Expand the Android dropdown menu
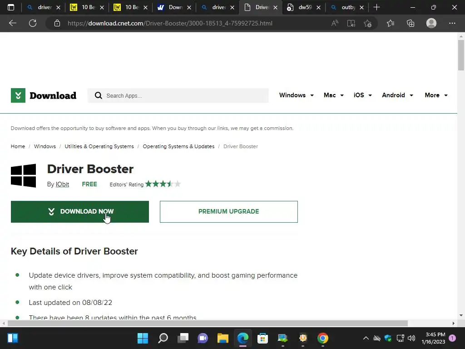 click(x=397, y=95)
